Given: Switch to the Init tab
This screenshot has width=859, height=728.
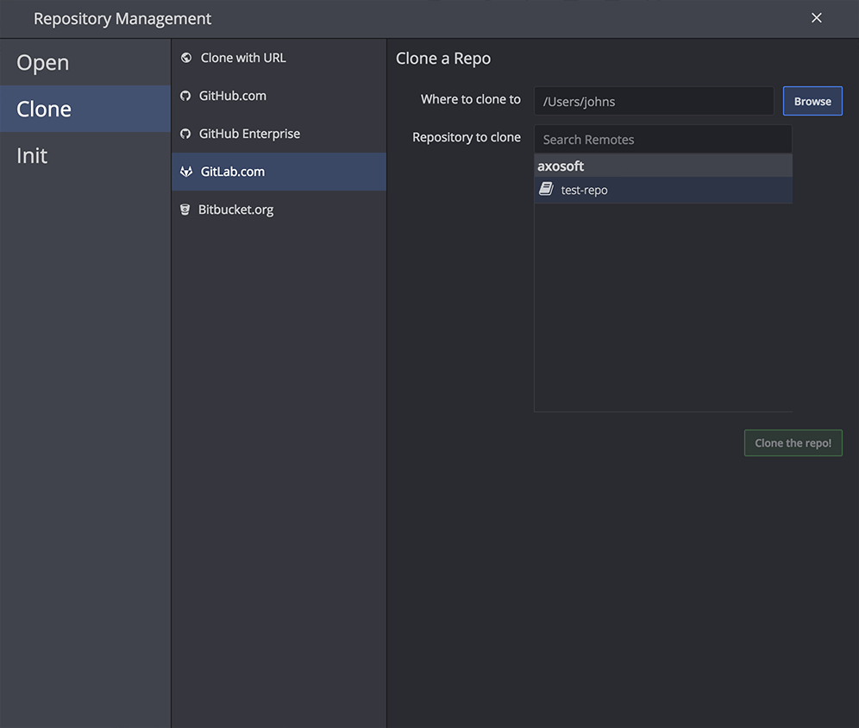Looking at the screenshot, I should tap(33, 156).
